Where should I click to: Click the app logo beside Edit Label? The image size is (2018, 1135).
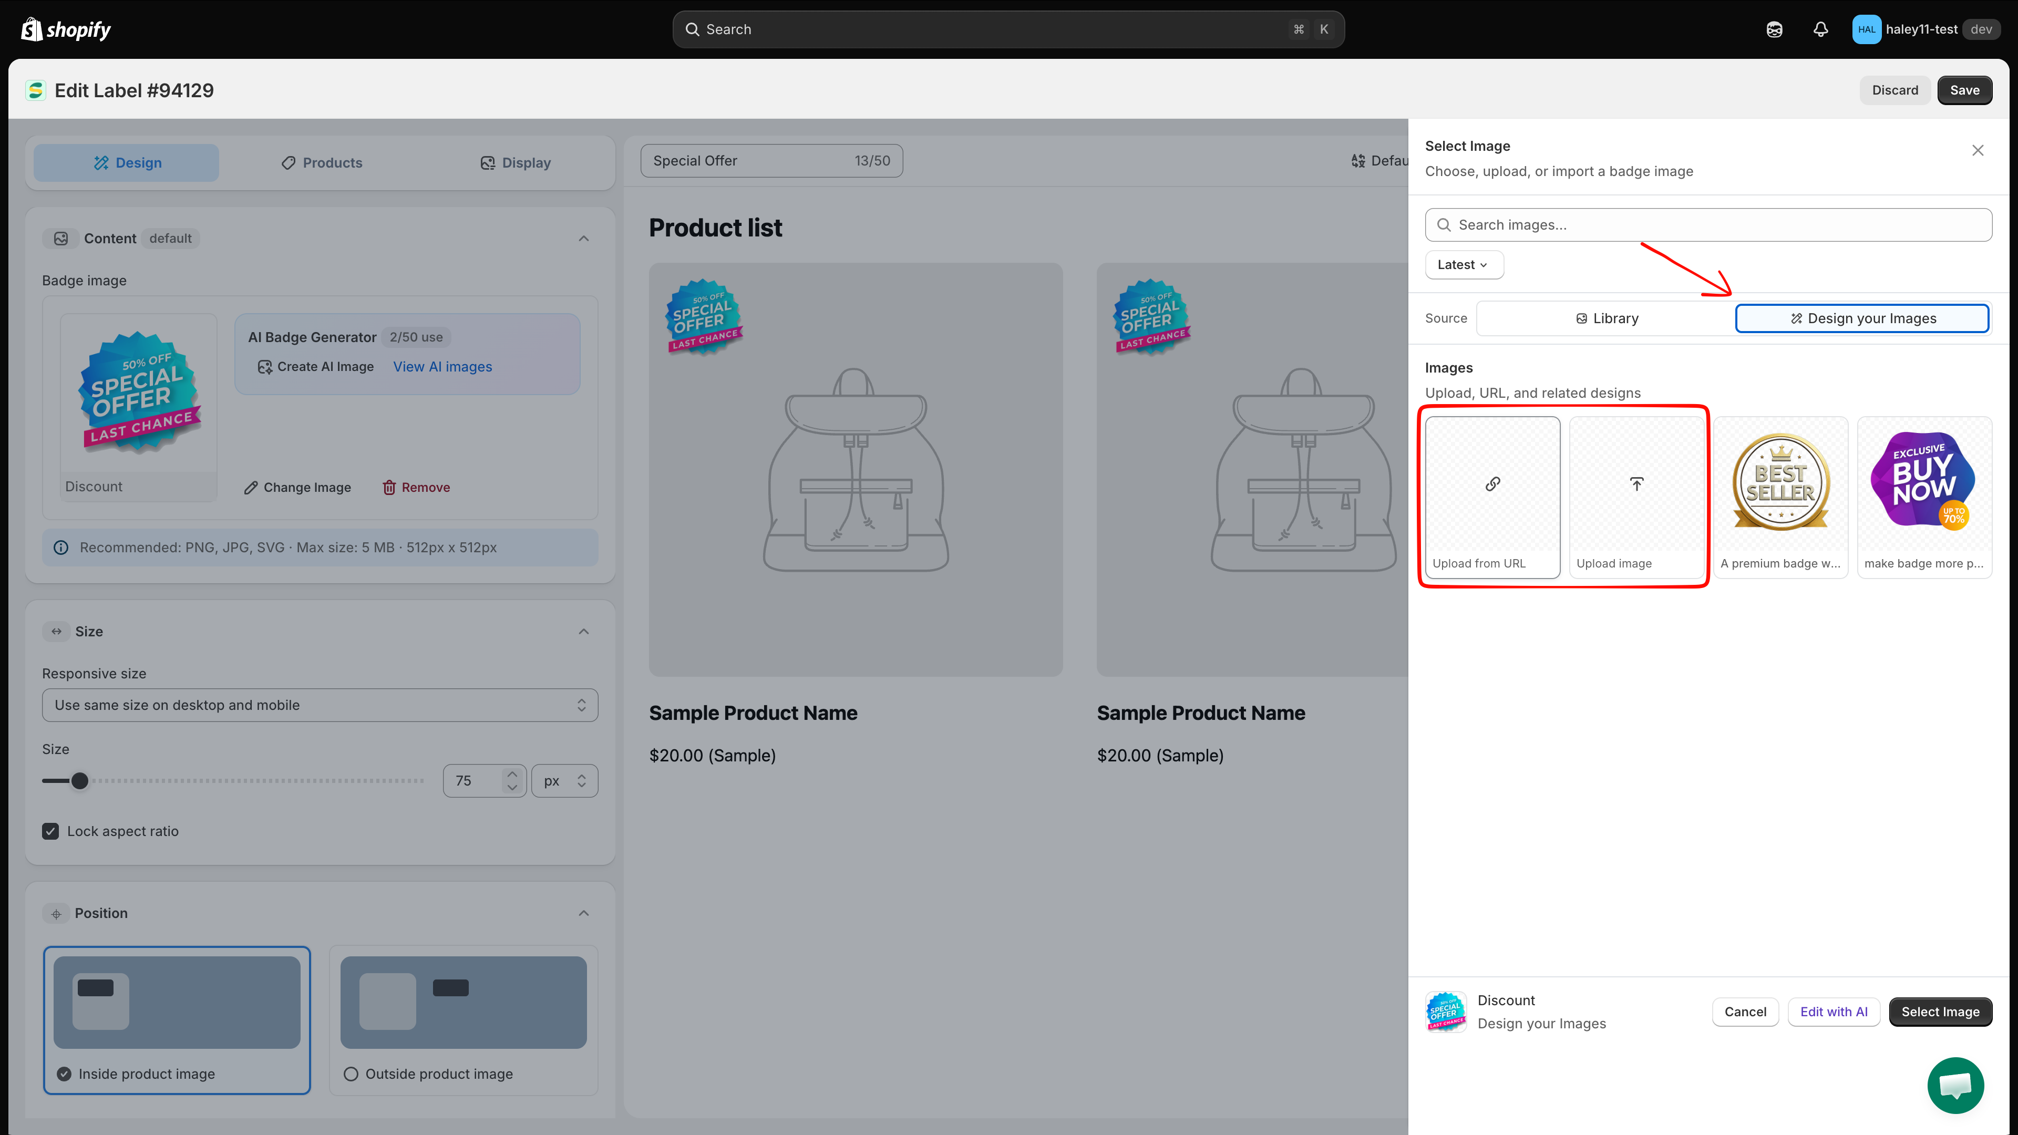[x=35, y=90]
